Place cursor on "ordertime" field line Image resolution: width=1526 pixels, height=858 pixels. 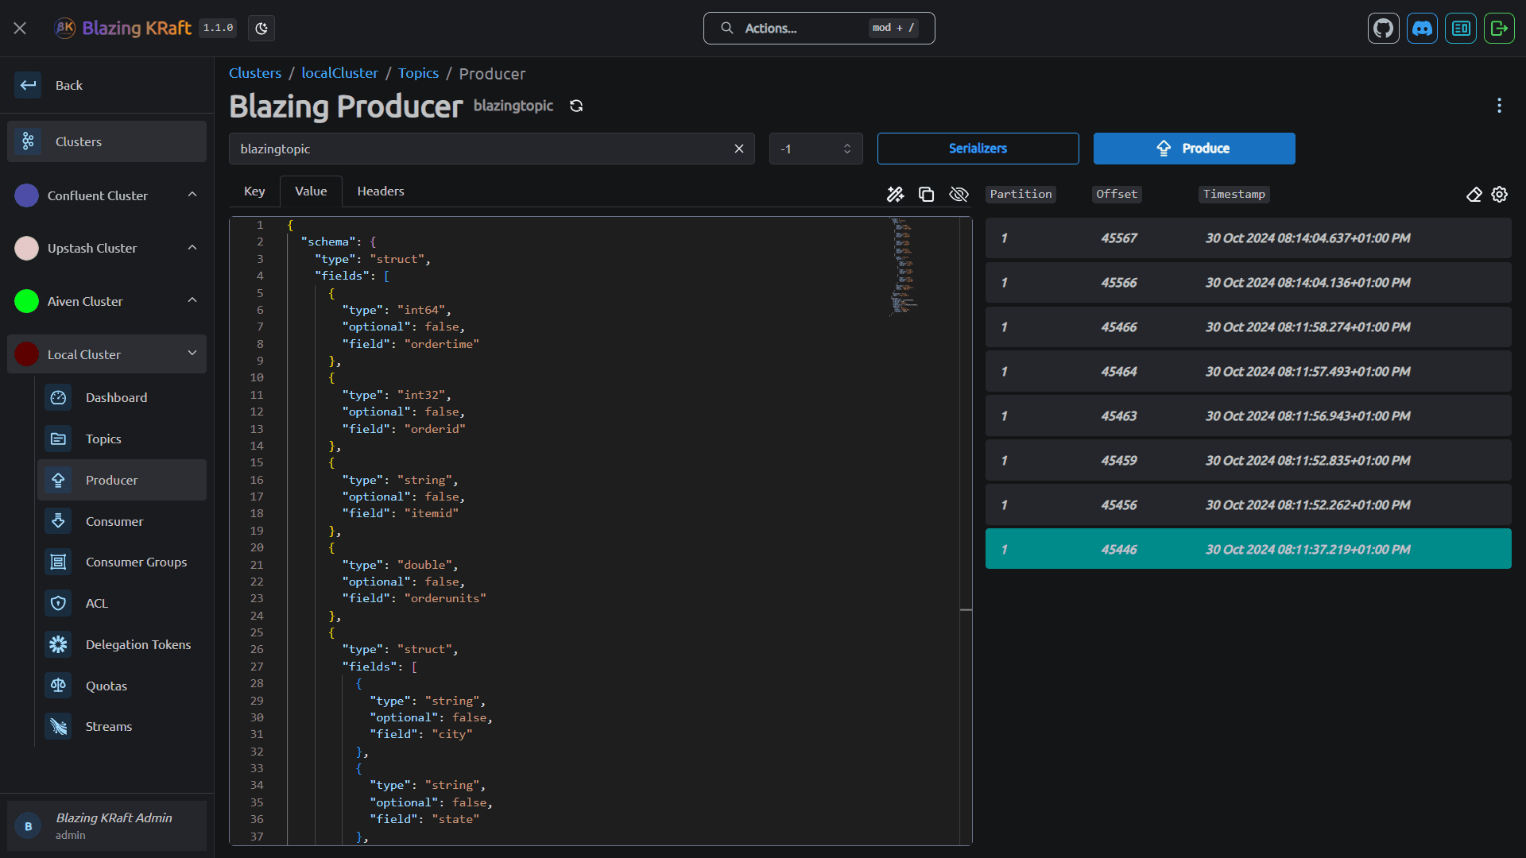coord(410,344)
